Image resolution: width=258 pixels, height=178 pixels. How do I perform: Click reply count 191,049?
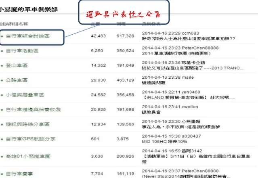pyautogui.click(x=125, y=65)
